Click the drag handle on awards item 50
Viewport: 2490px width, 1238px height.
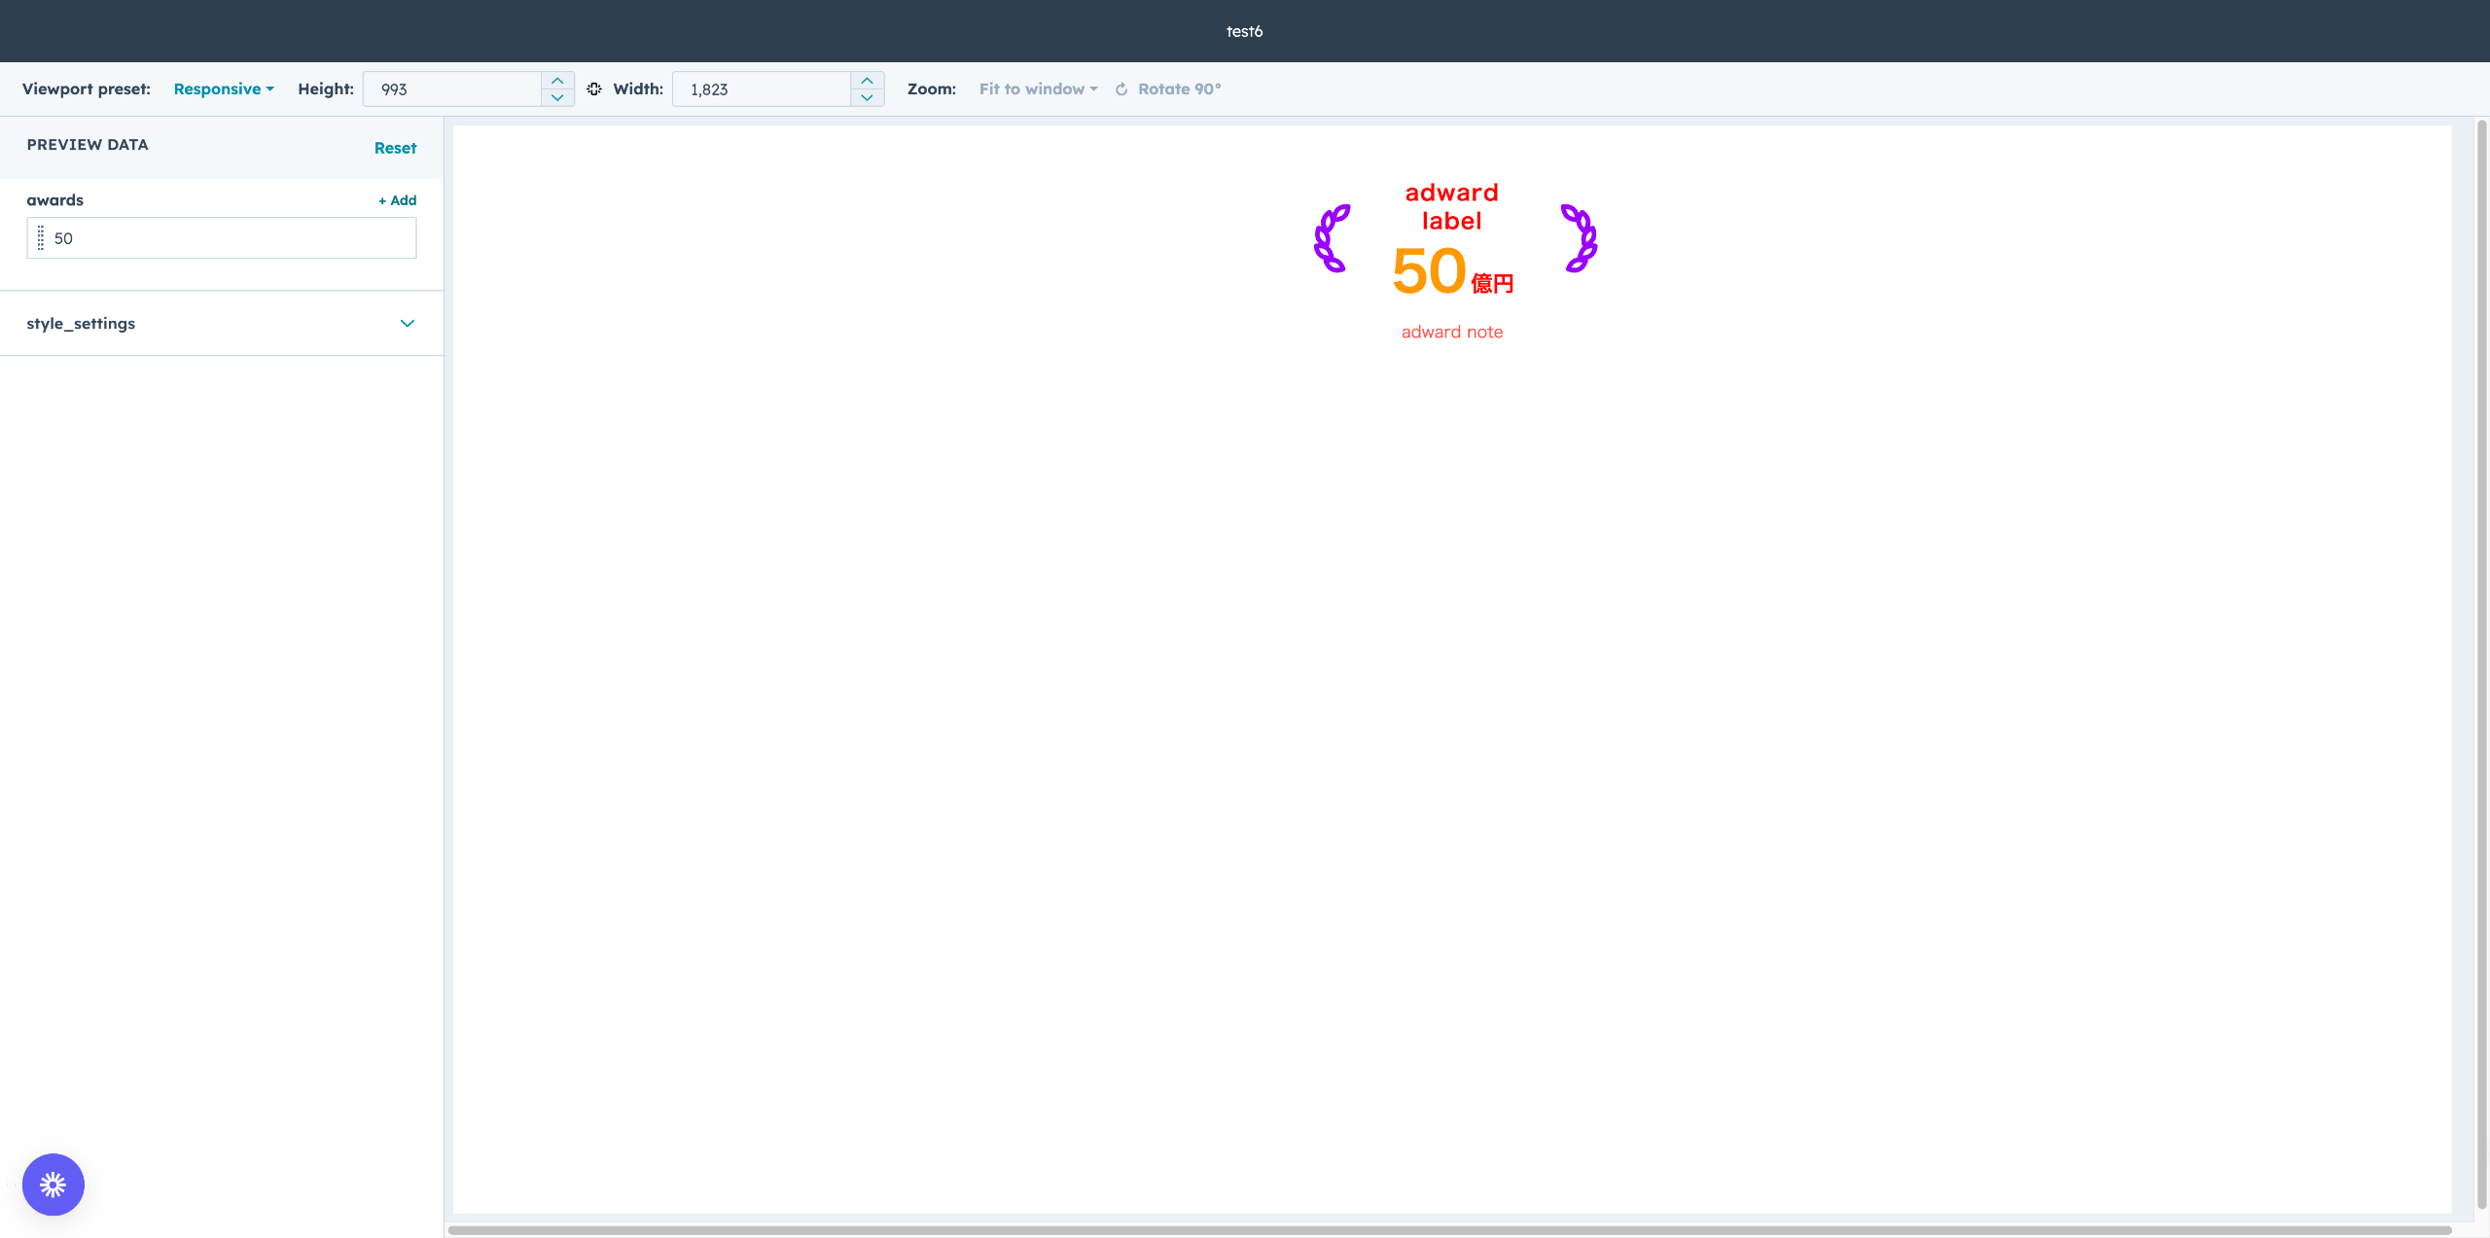click(41, 238)
